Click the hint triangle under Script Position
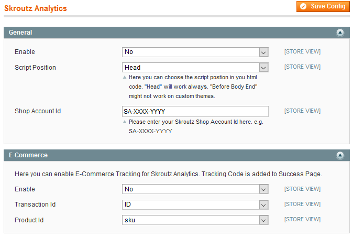The width and height of the screenshot is (353, 237). coord(125,77)
